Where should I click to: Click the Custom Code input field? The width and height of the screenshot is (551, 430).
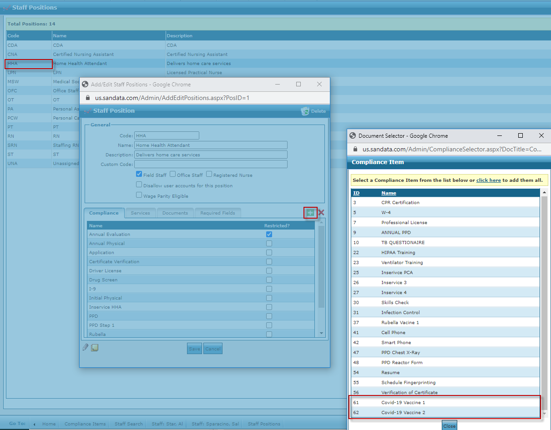tap(211, 164)
